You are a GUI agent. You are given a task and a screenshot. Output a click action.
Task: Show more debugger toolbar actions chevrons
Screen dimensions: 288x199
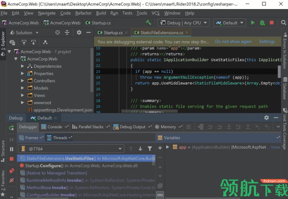[278, 126]
